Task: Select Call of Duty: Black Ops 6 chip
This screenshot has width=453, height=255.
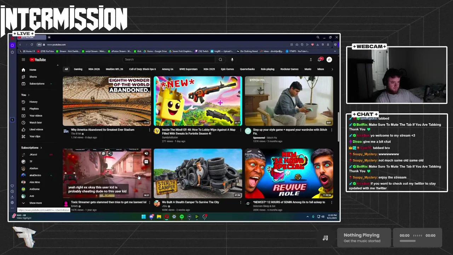Action: tap(142, 69)
